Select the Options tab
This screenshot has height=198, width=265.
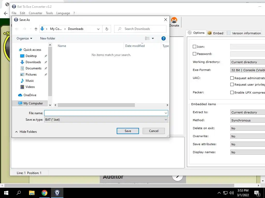(196, 33)
